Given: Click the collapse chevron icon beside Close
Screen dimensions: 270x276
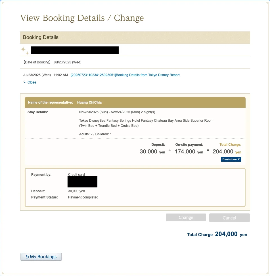Looking at the screenshot, I should 25,82.
